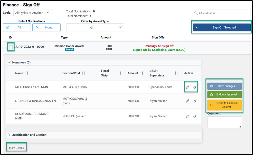Click send icon in ST ANGELO row
Viewport: 253px width, 155px height.
(195, 101)
